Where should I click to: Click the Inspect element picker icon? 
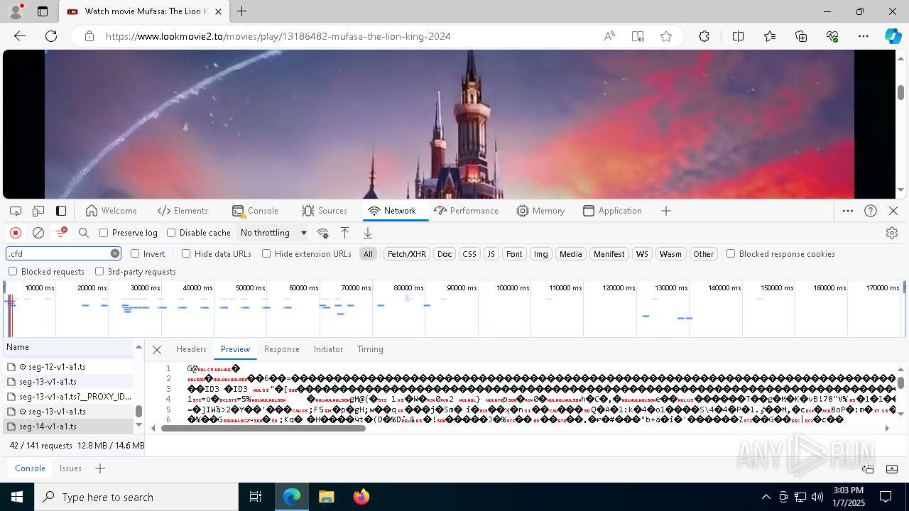click(16, 211)
